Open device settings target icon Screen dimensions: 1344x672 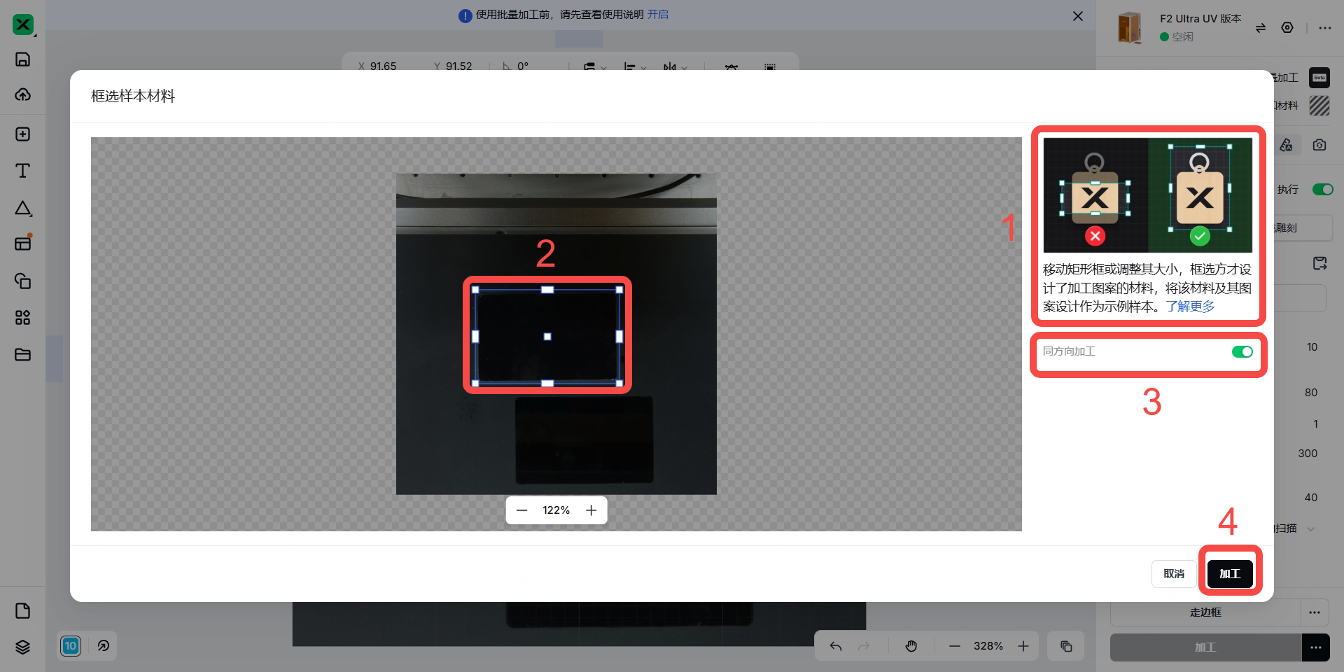pyautogui.click(x=1287, y=28)
